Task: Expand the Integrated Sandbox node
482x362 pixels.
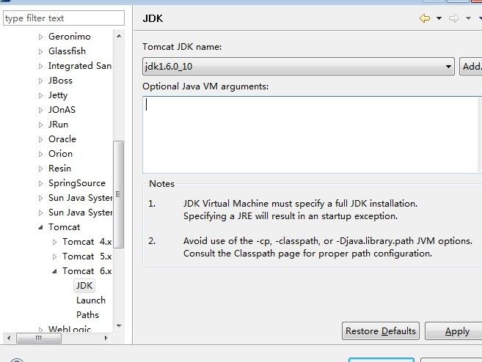Action: pyautogui.click(x=40, y=66)
